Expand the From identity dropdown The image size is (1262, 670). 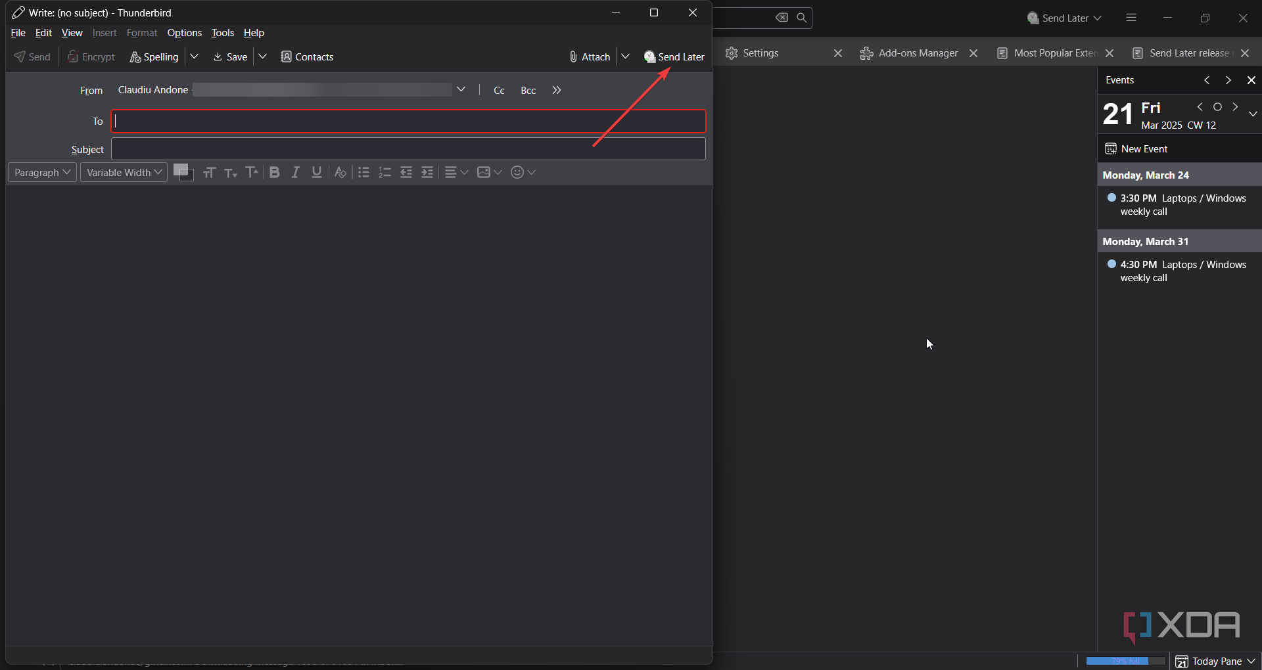pos(461,89)
